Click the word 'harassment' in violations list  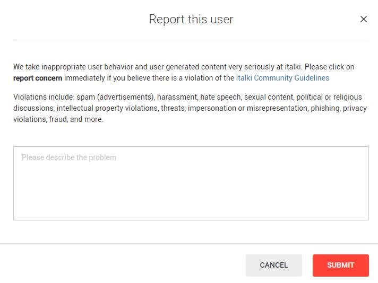click(177, 97)
